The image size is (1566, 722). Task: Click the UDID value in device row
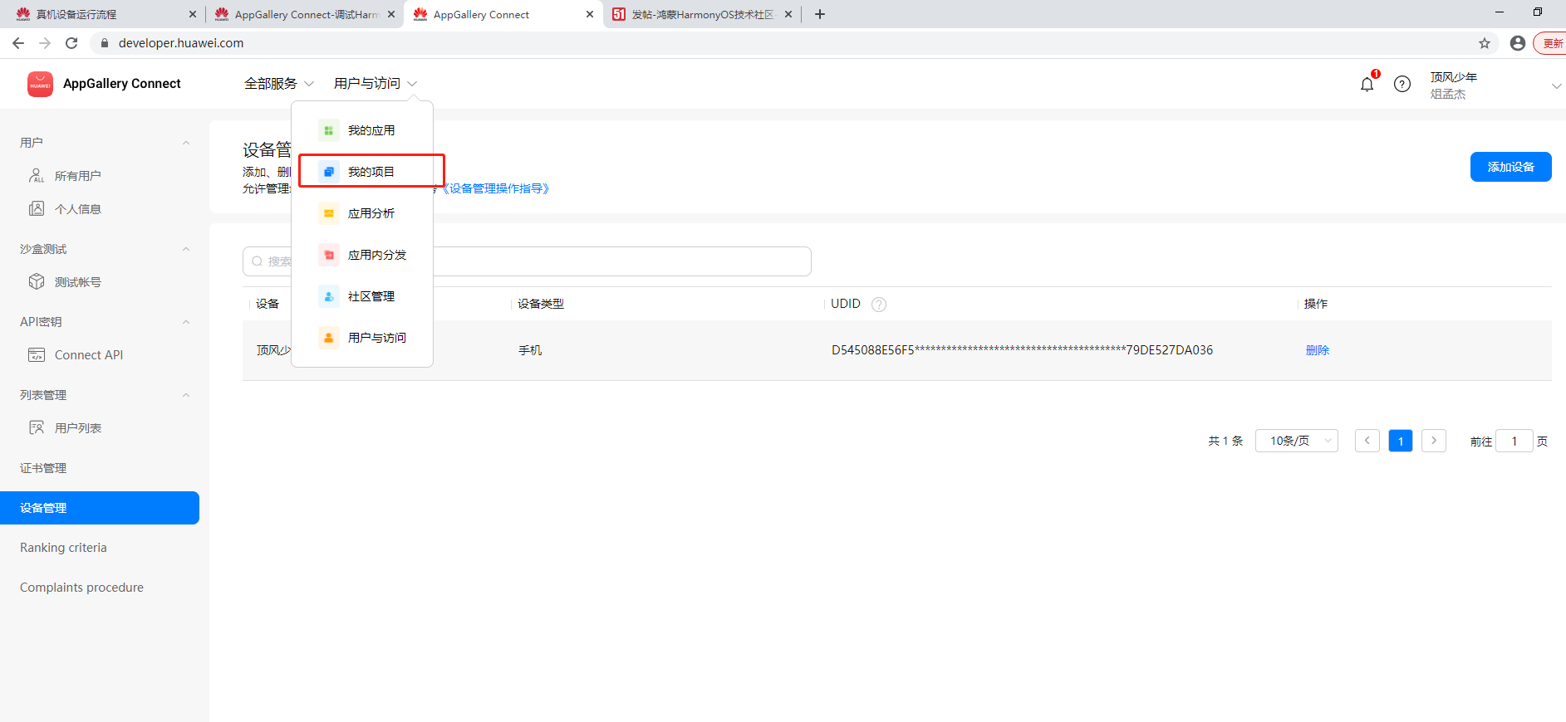tap(1022, 350)
